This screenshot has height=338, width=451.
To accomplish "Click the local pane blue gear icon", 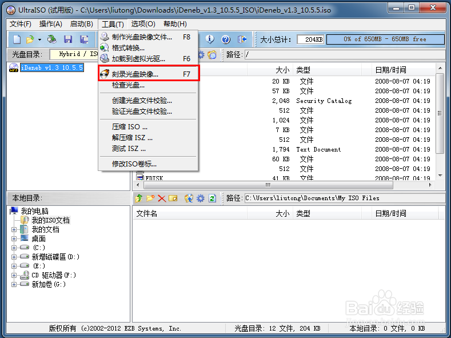I will pos(201,198).
